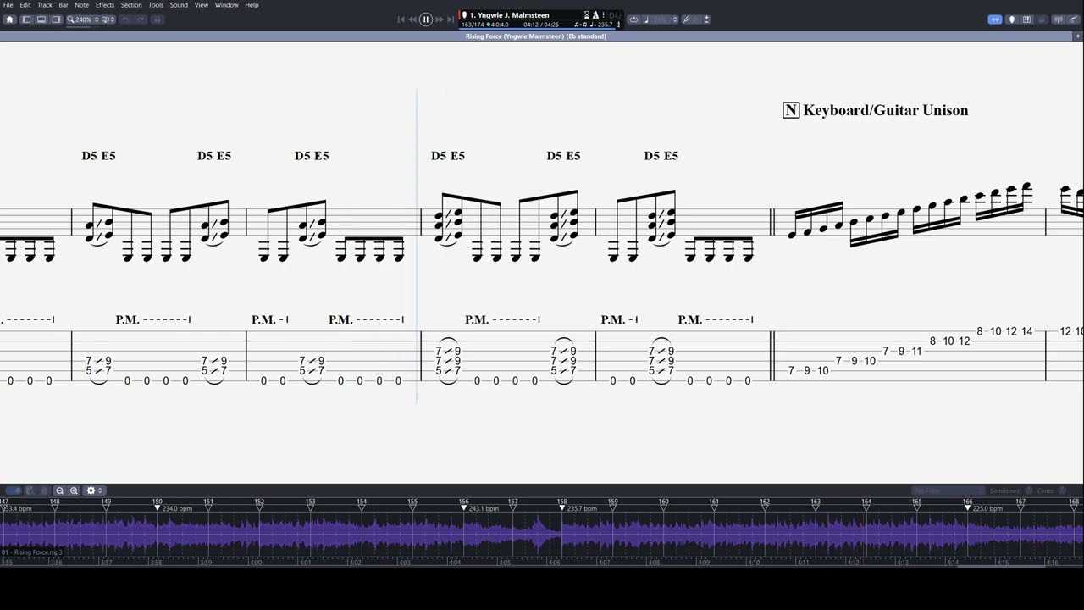Open the Effects menu

105,5
